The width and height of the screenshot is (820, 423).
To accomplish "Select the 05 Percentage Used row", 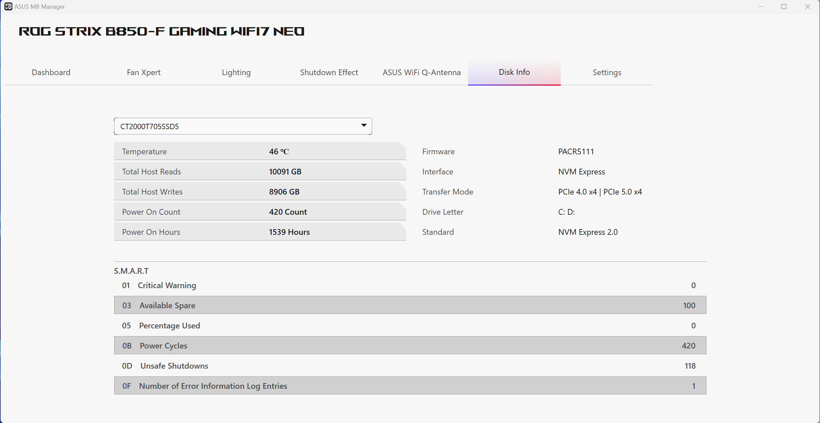I will point(410,325).
